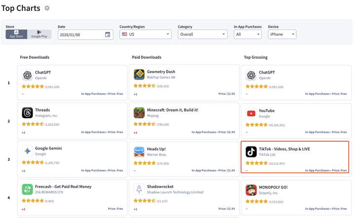Click the info icon beside Top Charts

click(x=47, y=8)
